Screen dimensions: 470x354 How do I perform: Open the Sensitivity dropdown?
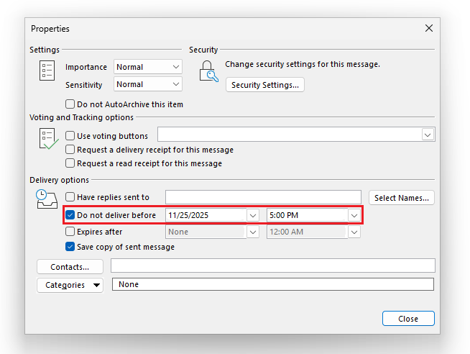[x=148, y=84]
